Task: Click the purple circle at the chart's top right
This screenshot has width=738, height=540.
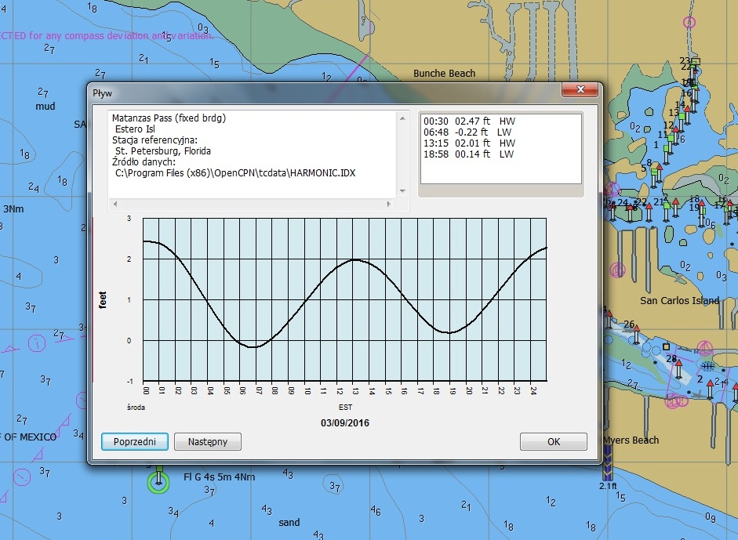Action: click(x=689, y=21)
